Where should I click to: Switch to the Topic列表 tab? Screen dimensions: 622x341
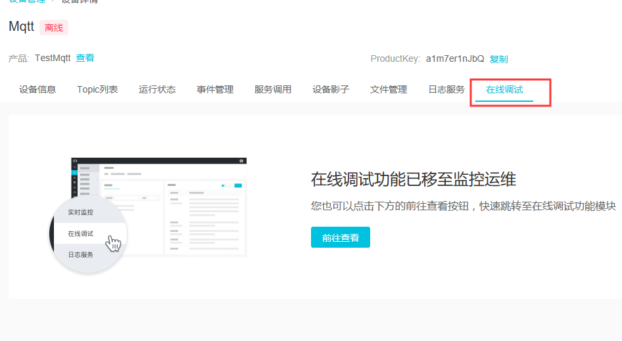pos(97,89)
